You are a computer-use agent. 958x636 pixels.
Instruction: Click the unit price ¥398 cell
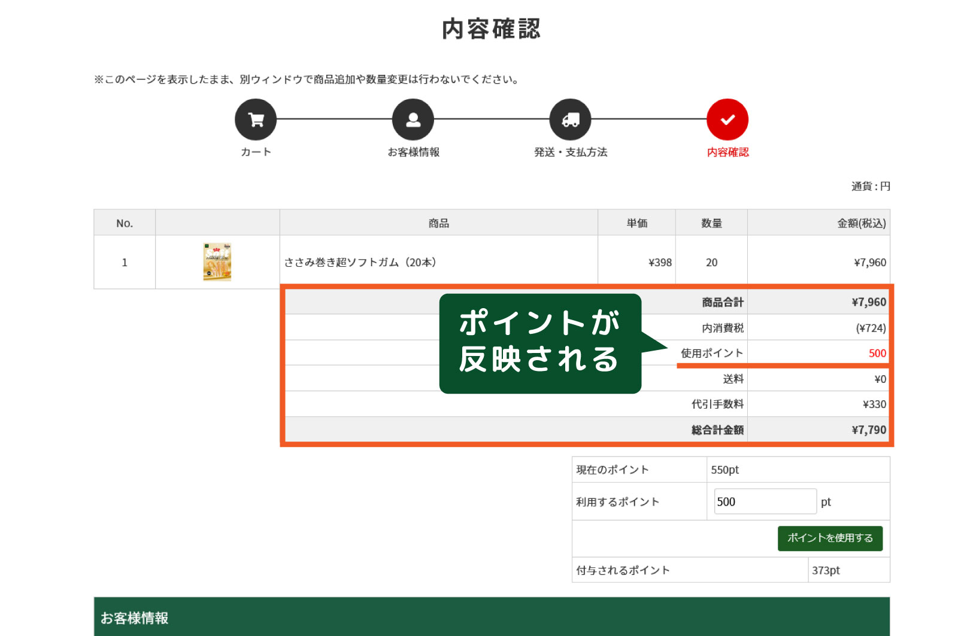coord(636,262)
